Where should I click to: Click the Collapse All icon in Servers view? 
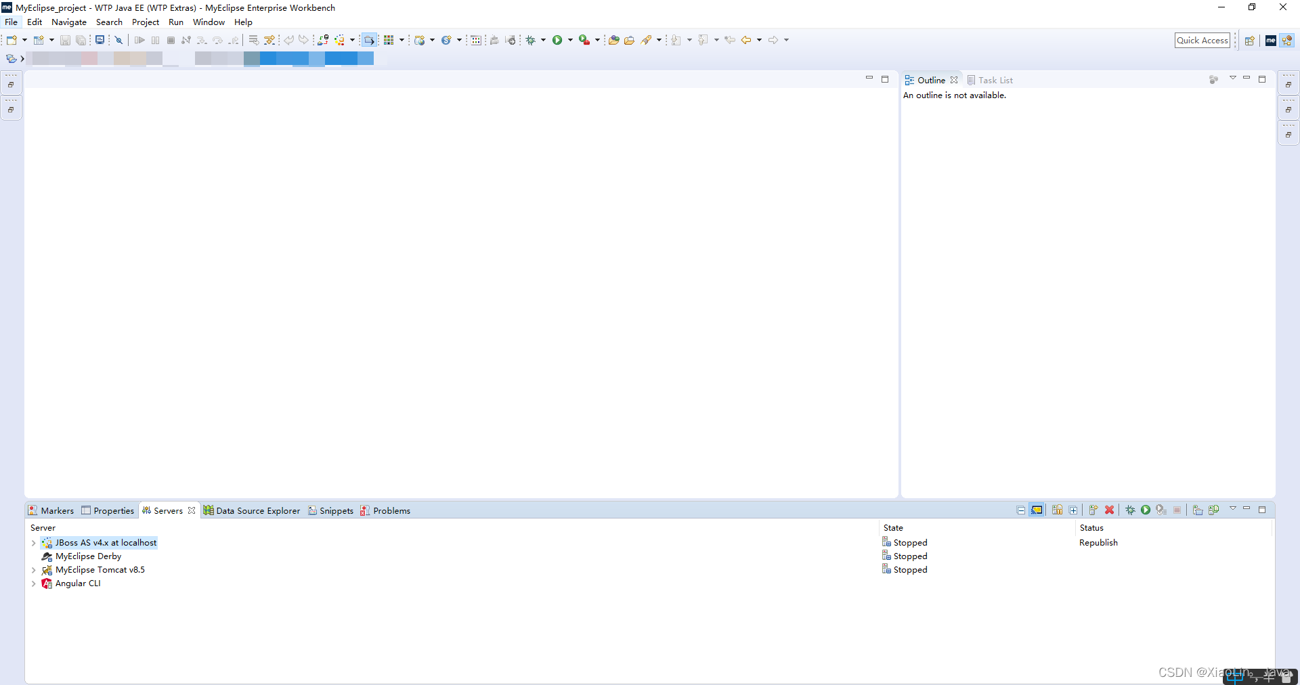[1021, 510]
